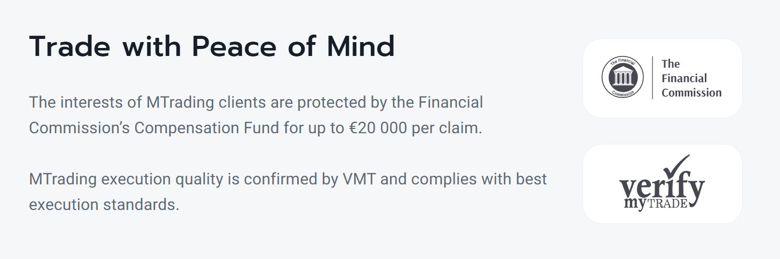Click the Financial Commission round seal icon
Screen dimensions: 780x259
622,78
